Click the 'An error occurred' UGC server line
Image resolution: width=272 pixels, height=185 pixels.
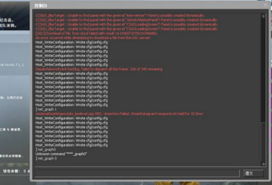click(93, 38)
